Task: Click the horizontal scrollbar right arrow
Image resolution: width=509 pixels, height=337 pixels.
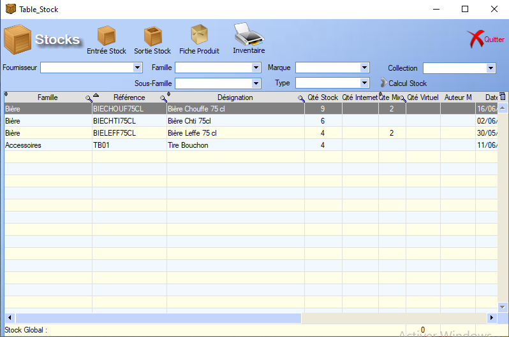Action: (x=492, y=317)
